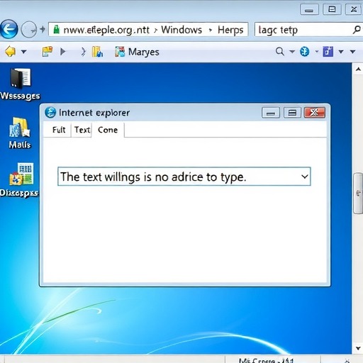Click the play triangle toolbar icon

(x=62, y=51)
